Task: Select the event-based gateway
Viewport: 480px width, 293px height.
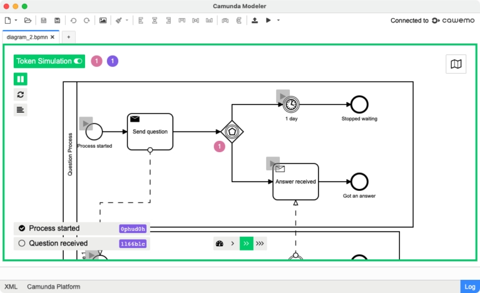Action: pyautogui.click(x=232, y=132)
